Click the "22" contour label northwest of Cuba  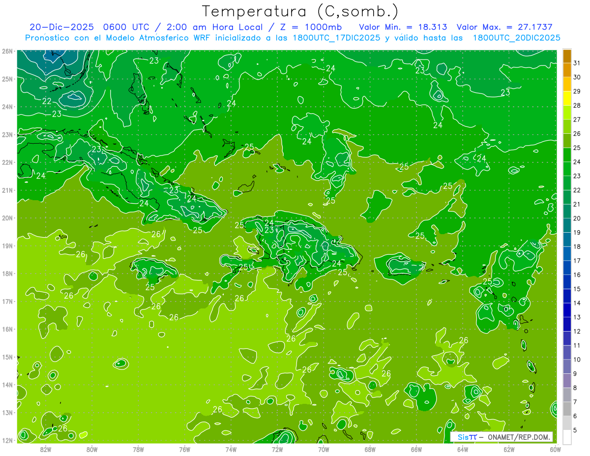point(47,101)
